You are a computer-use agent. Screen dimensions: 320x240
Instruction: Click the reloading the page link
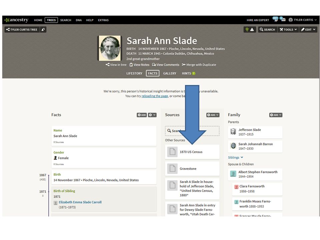[155, 96]
